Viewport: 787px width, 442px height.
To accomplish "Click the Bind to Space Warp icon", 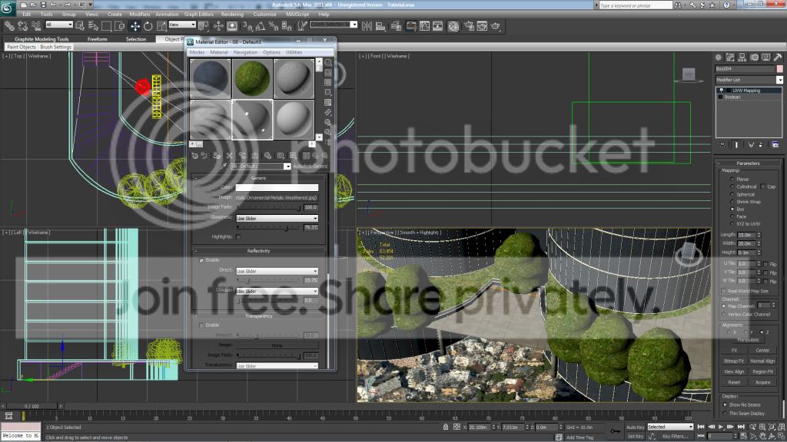I will pyautogui.click(x=36, y=25).
